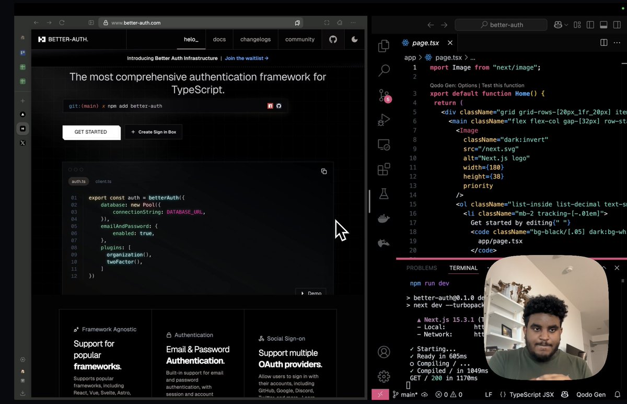627x404 pixels.
Task: Go forward in VS Code navigation history
Action: click(x=445, y=25)
